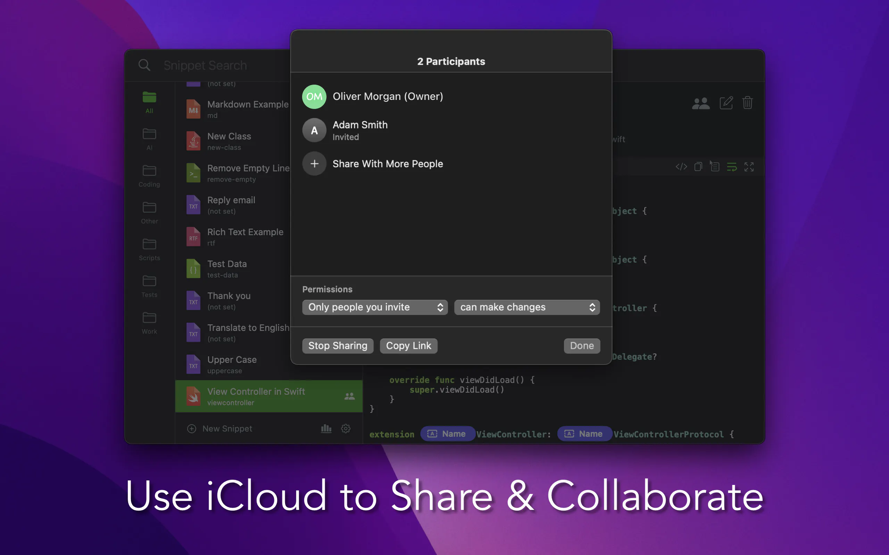Open the Coding folder in sidebar
Screen dimensions: 889x555
tap(149, 176)
